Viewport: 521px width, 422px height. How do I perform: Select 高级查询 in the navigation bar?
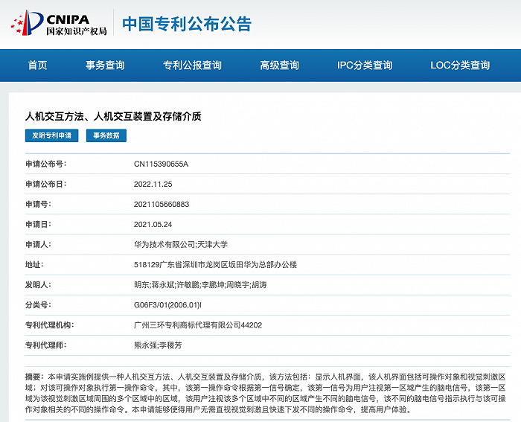point(279,65)
